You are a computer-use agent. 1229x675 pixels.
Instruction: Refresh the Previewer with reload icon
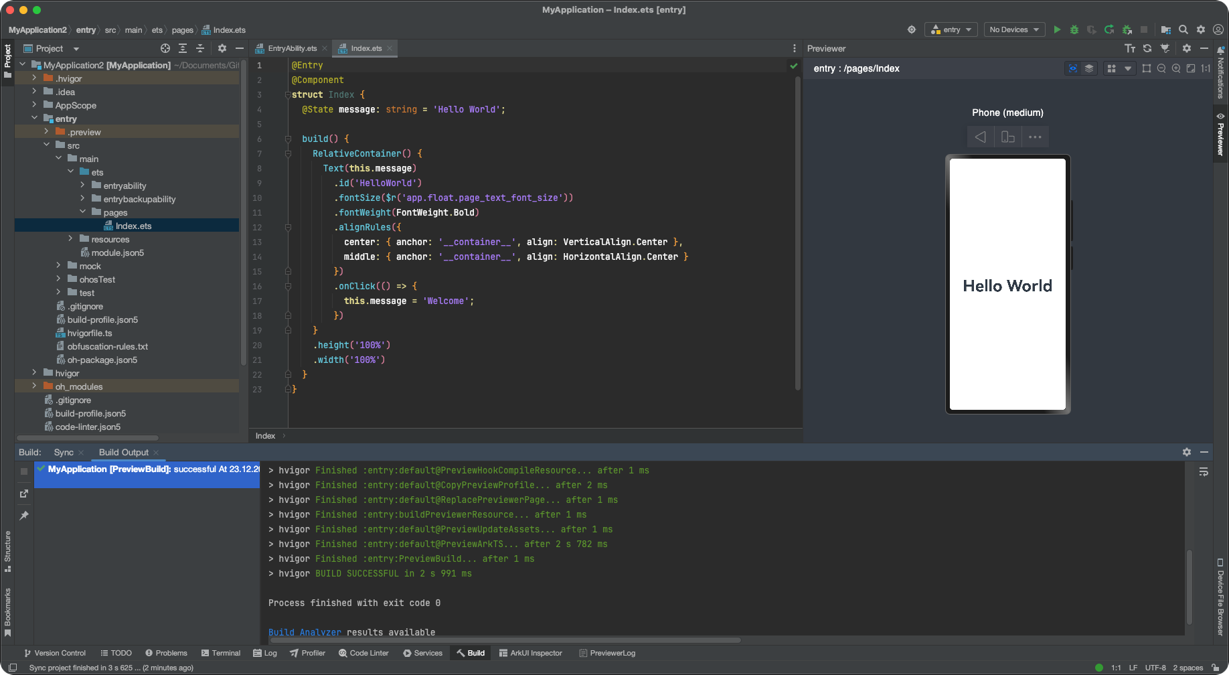pos(1147,48)
